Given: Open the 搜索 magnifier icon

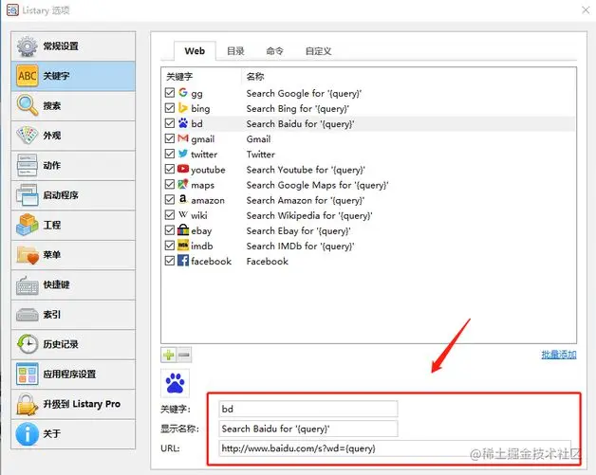Looking at the screenshot, I should 27,105.
